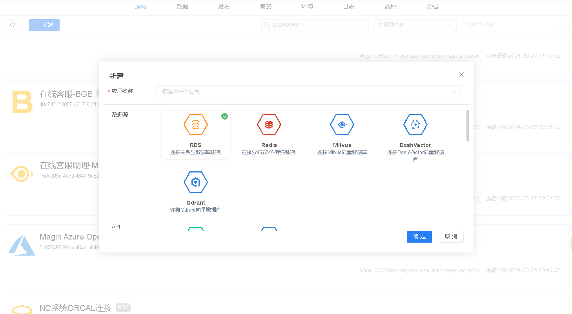Select the Qdrant hexagon icon
Screen dimensions: 572x314
click(x=196, y=182)
